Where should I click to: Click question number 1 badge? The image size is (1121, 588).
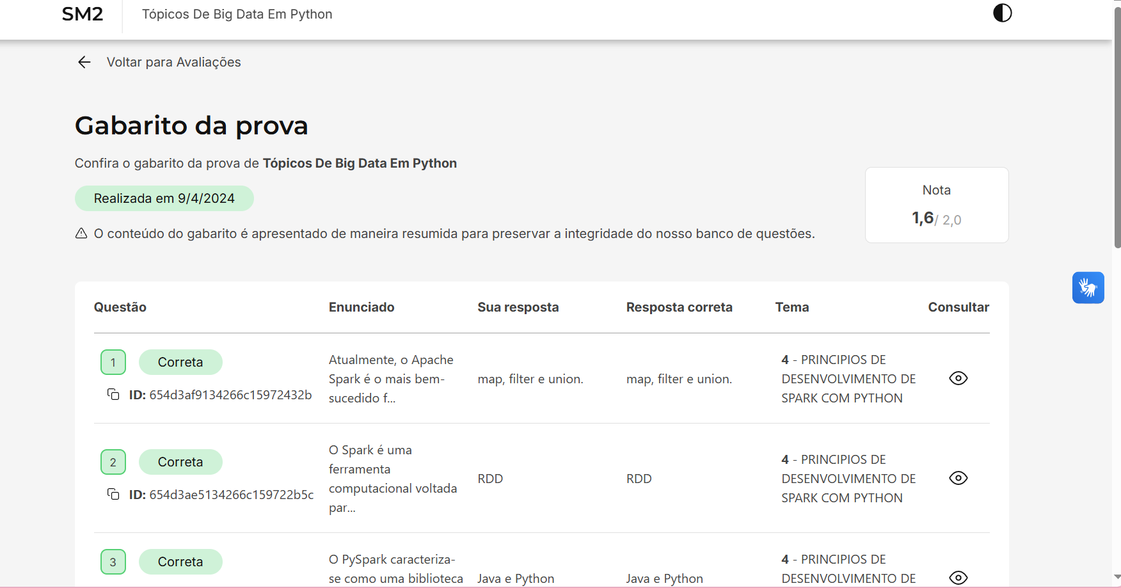(113, 362)
